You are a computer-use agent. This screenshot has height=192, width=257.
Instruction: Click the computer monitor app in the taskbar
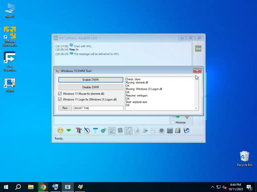click(x=55, y=187)
